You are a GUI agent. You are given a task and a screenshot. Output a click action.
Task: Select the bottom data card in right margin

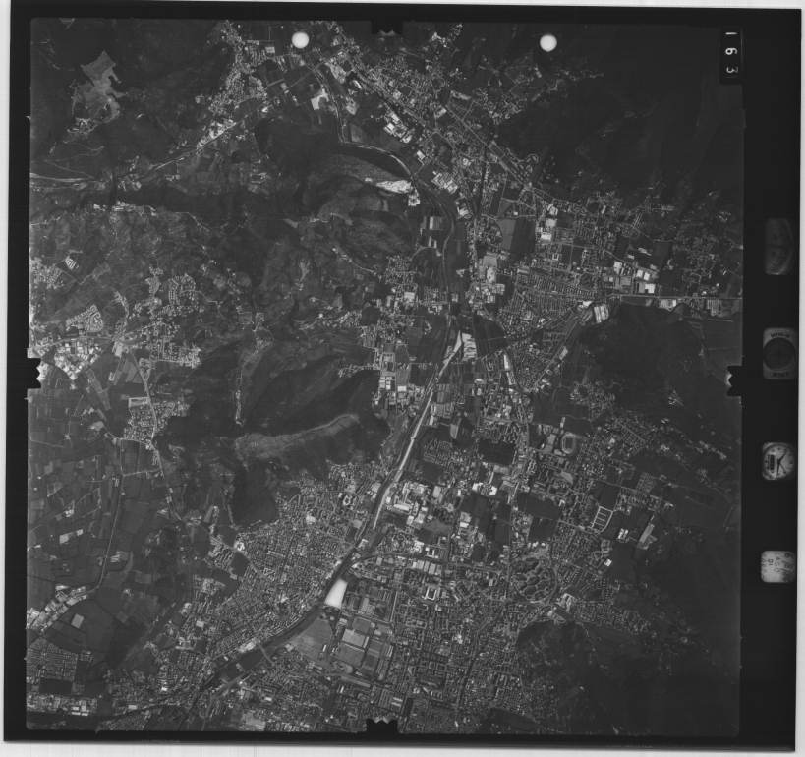click(777, 566)
